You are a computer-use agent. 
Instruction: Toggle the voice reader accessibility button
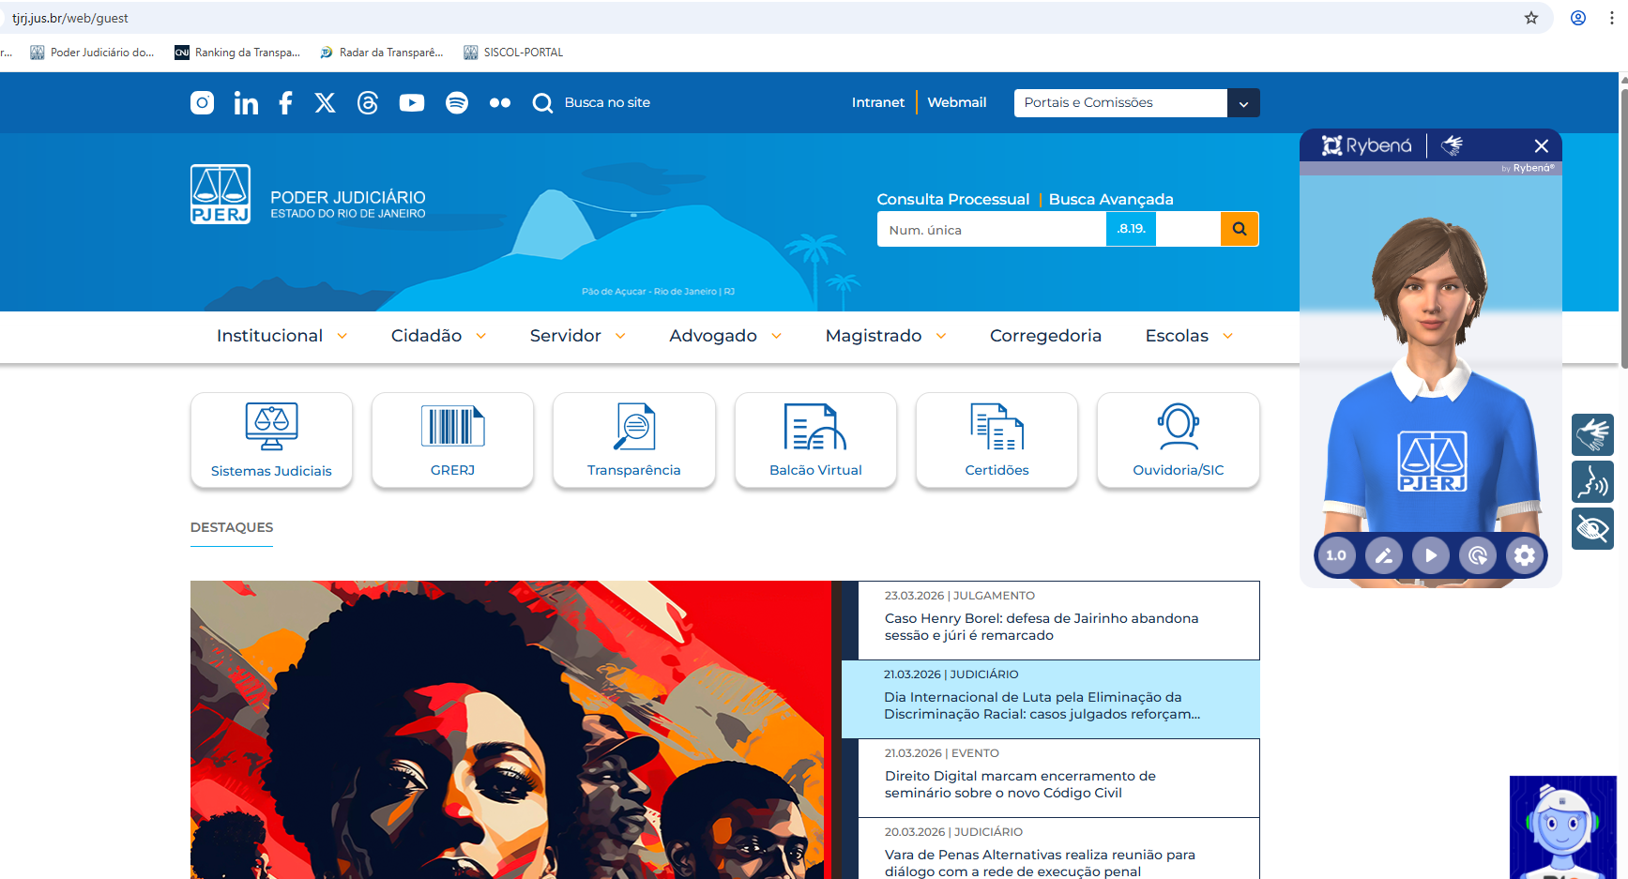pyautogui.click(x=1592, y=482)
